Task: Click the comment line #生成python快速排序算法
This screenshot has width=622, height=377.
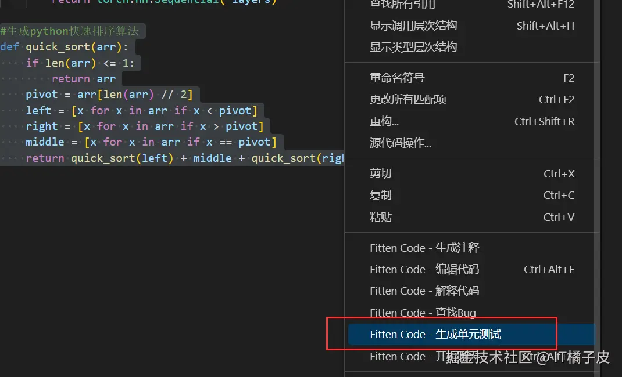Action: coord(69,31)
